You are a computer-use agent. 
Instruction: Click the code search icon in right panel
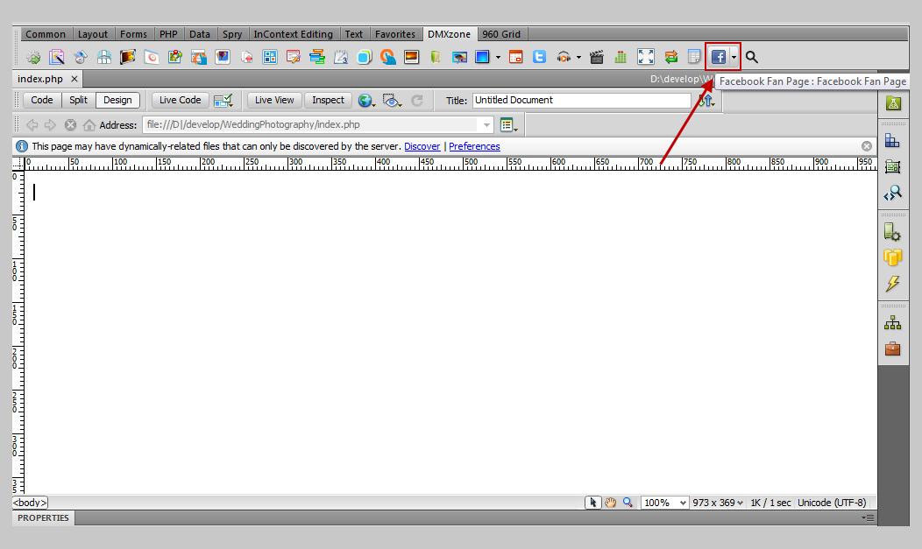tap(892, 193)
